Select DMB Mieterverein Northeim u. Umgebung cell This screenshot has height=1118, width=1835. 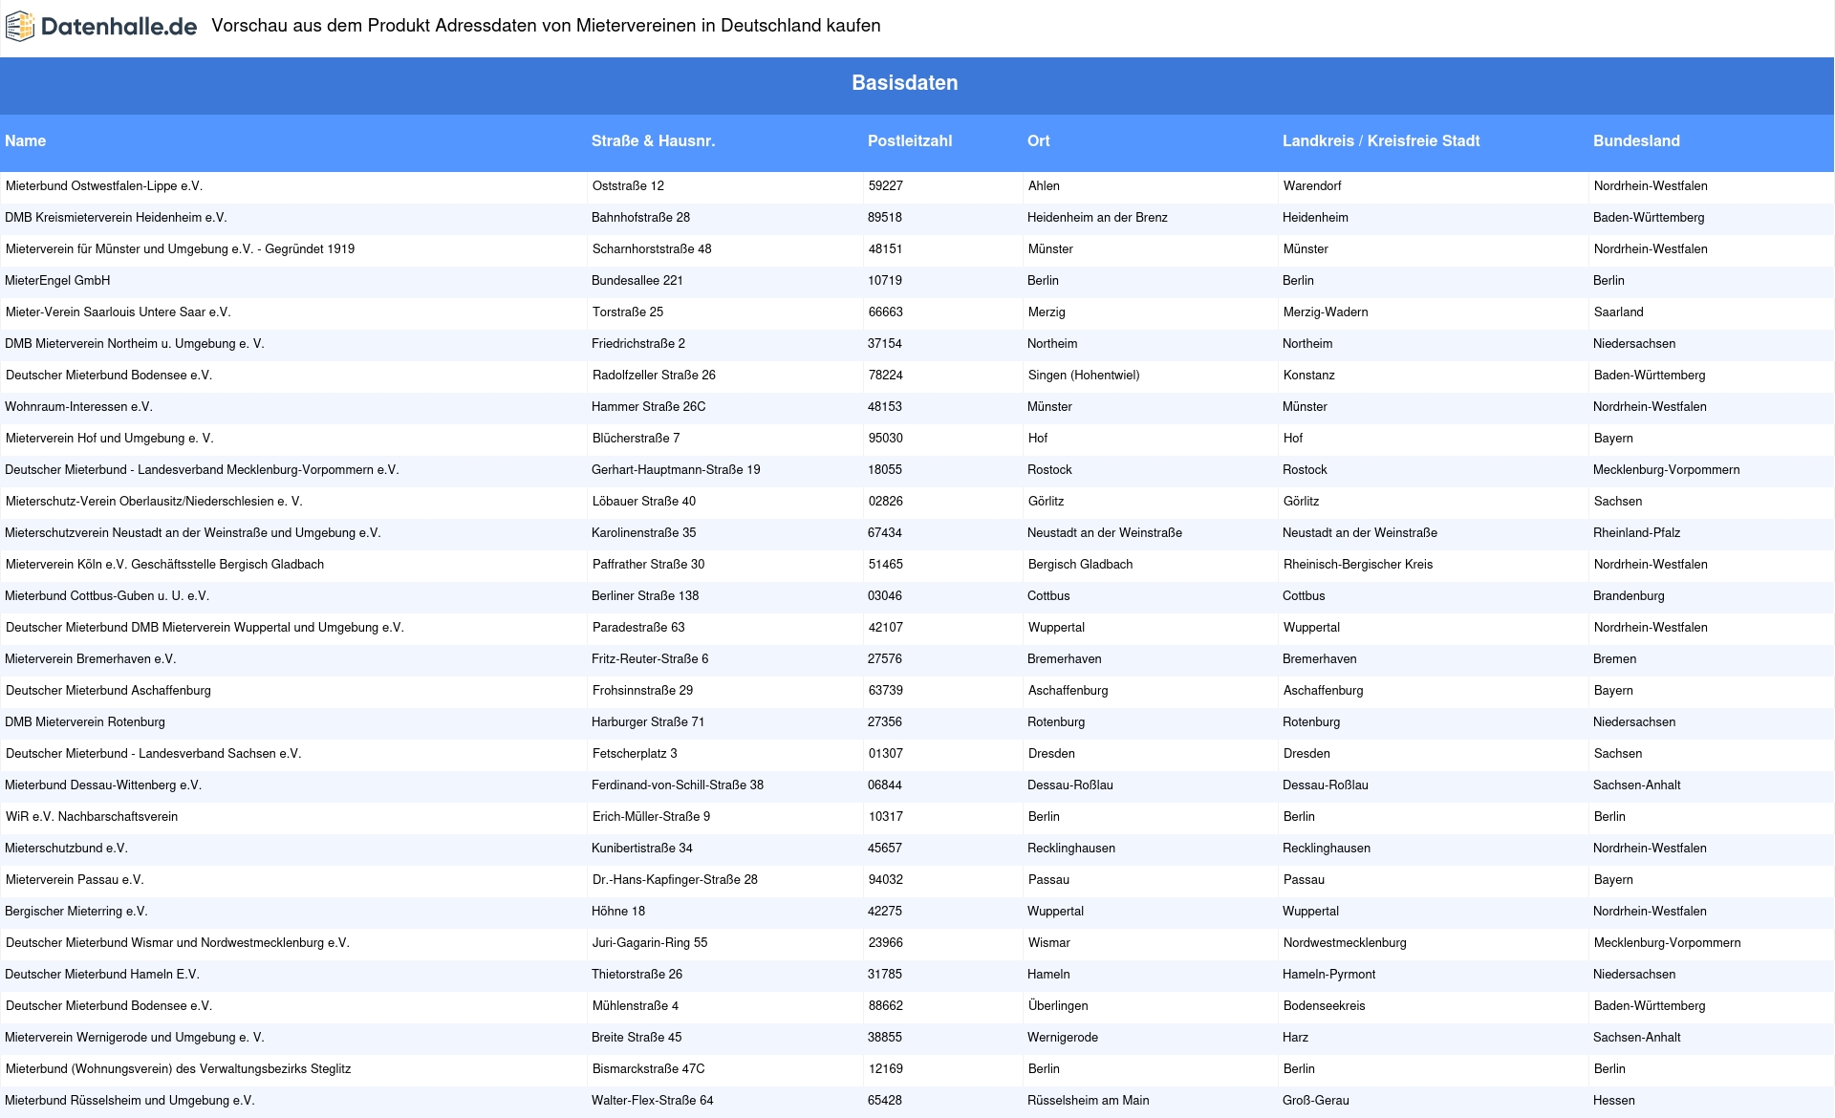click(135, 344)
